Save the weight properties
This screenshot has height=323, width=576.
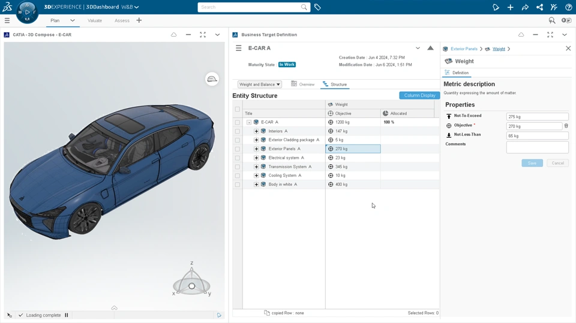(x=532, y=163)
